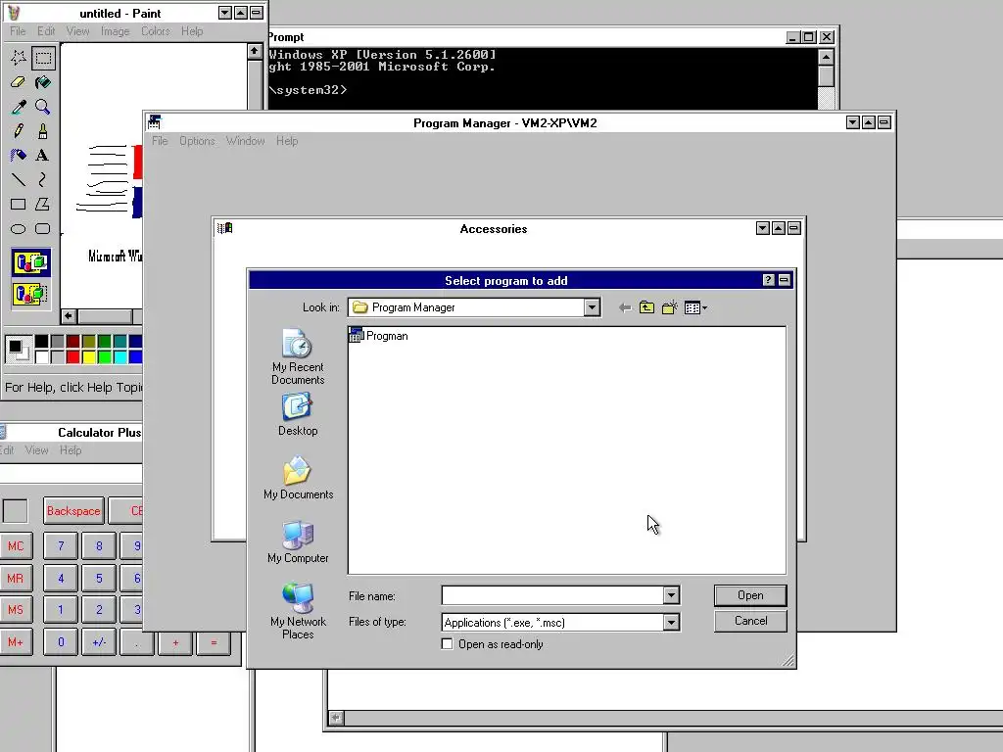Choose the Polygon tool in Paint
The height and width of the screenshot is (752, 1003).
43,204
